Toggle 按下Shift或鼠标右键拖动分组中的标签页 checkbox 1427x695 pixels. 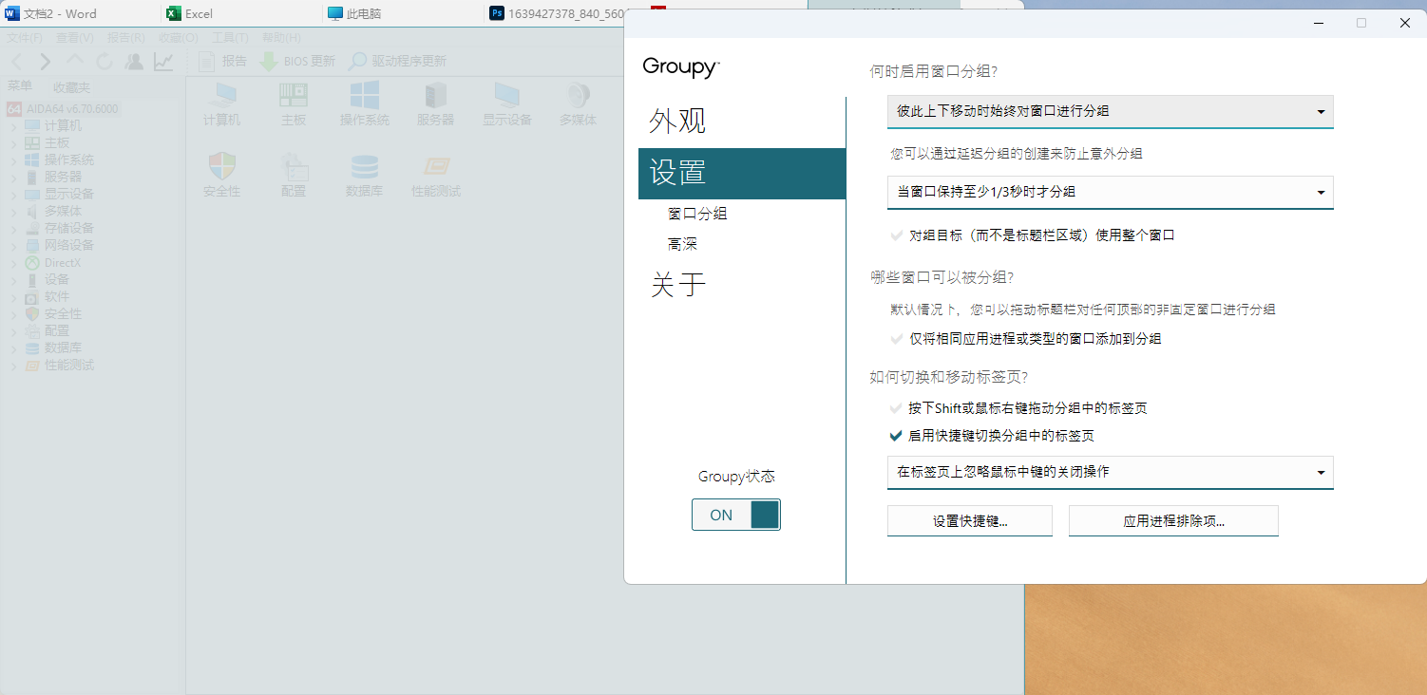click(x=895, y=408)
